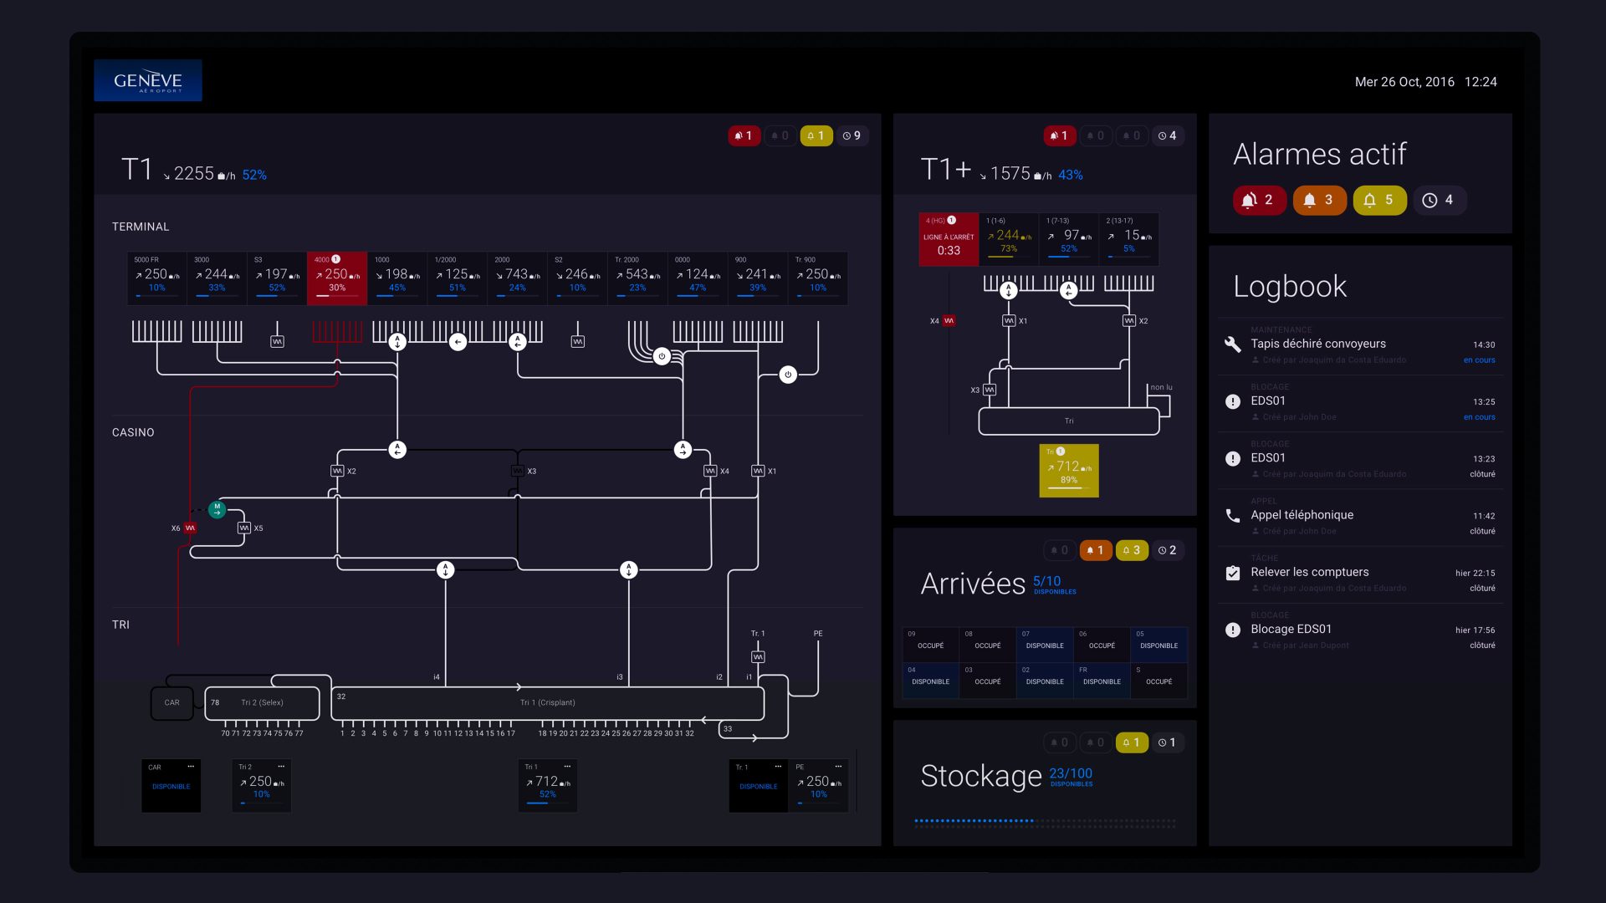Select the yellow bell badge showing 5

1379,200
